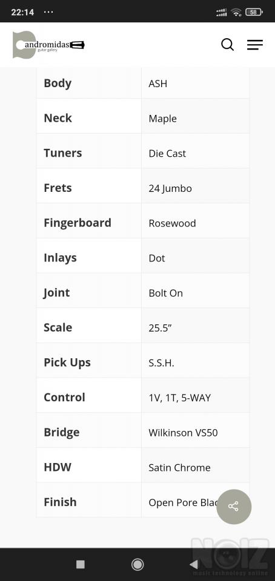Tap the Android recent apps square
Image resolution: width=275 pixels, height=581 pixels.
tap(81, 564)
